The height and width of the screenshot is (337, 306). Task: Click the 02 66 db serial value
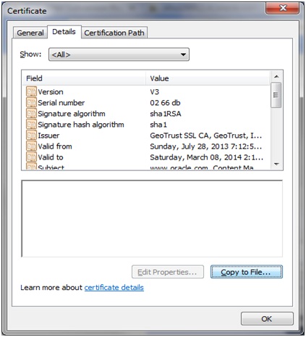(165, 103)
